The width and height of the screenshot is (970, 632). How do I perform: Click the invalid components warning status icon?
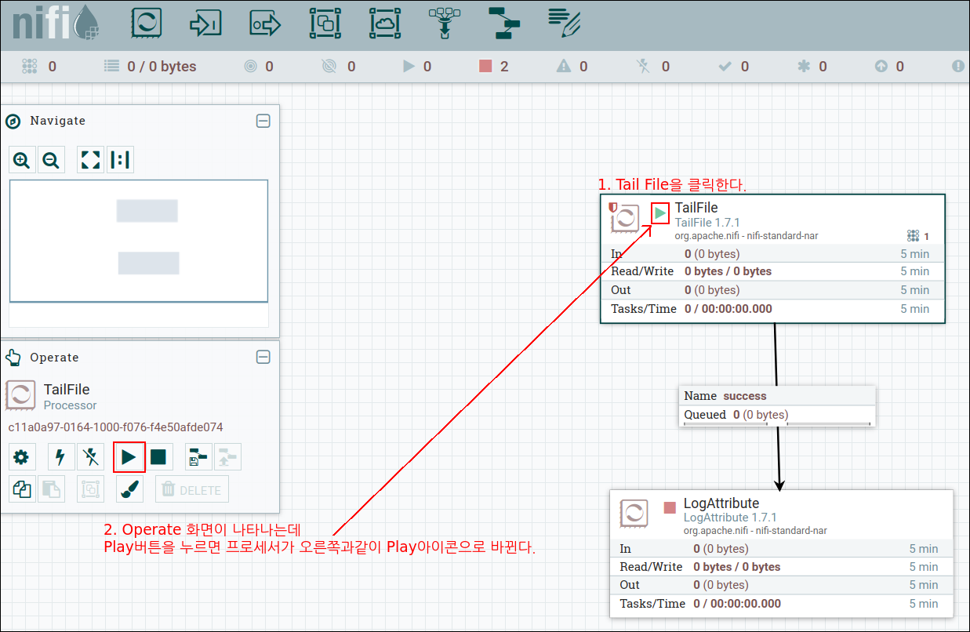[564, 67]
